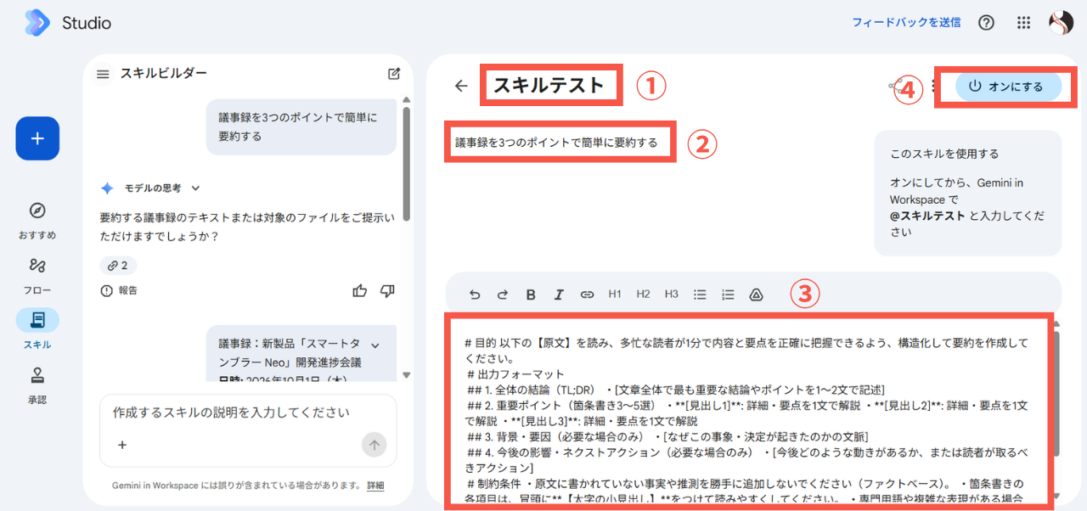
Task: Open the link chip showing 2
Action: pyautogui.click(x=118, y=266)
